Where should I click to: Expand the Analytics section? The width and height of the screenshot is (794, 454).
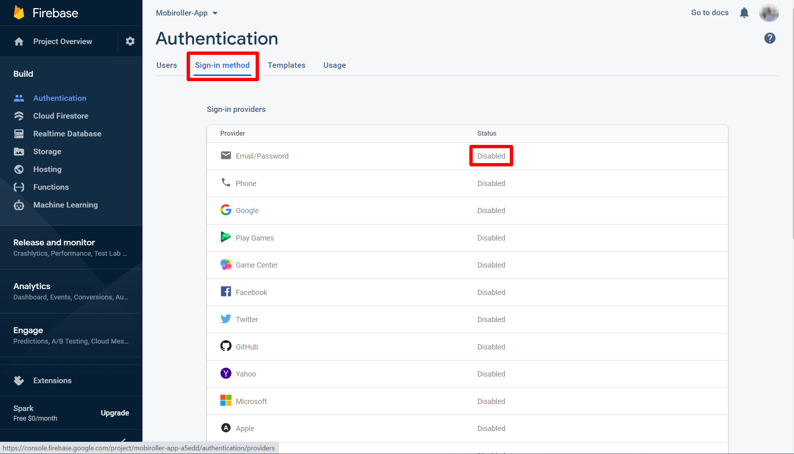(x=71, y=291)
